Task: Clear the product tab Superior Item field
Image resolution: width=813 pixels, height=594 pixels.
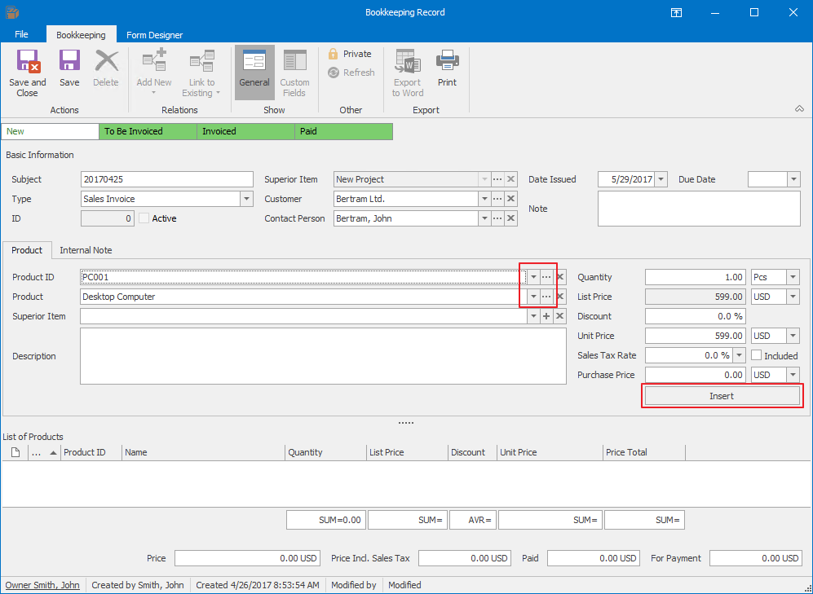Action: 560,316
